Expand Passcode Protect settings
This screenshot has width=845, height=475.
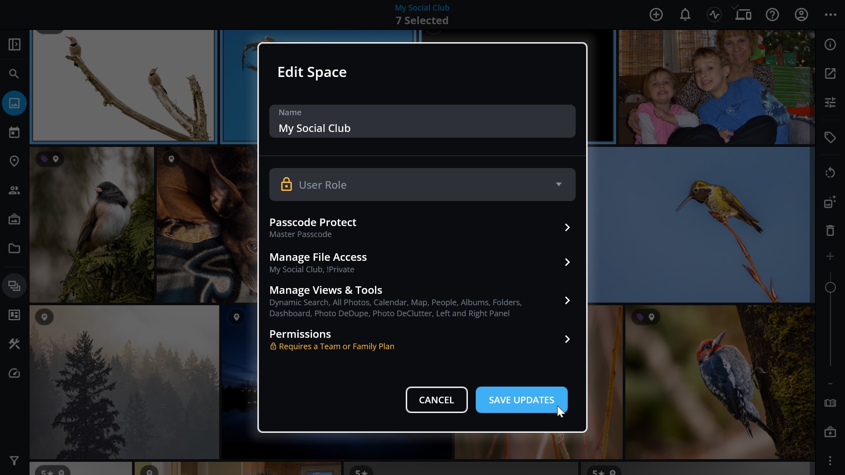tap(422, 227)
